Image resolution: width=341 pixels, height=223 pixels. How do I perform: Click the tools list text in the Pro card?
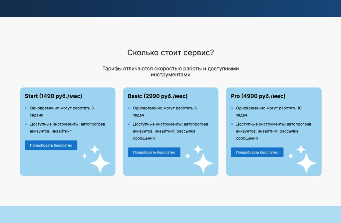[x=274, y=131]
